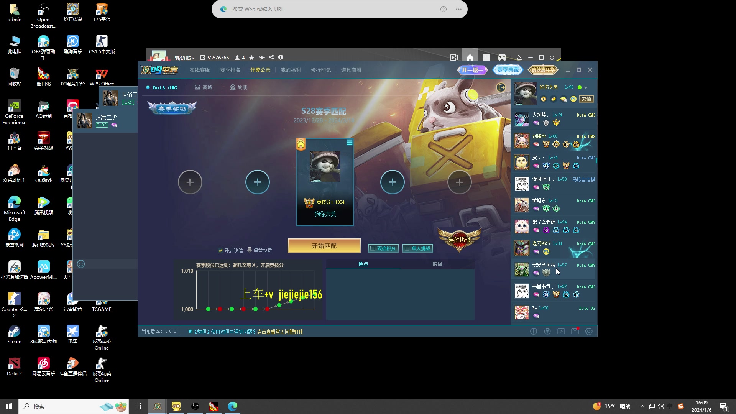Open the 道具商城 menu
Image resolution: width=736 pixels, height=414 pixels.
click(x=351, y=70)
